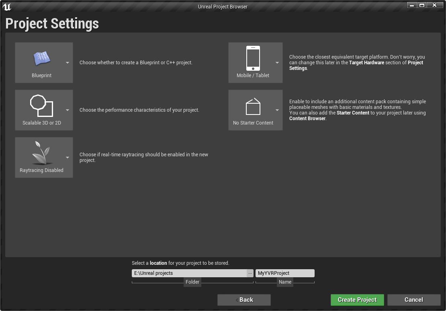Click the Back button
This screenshot has height=311, width=446.
coord(244,299)
